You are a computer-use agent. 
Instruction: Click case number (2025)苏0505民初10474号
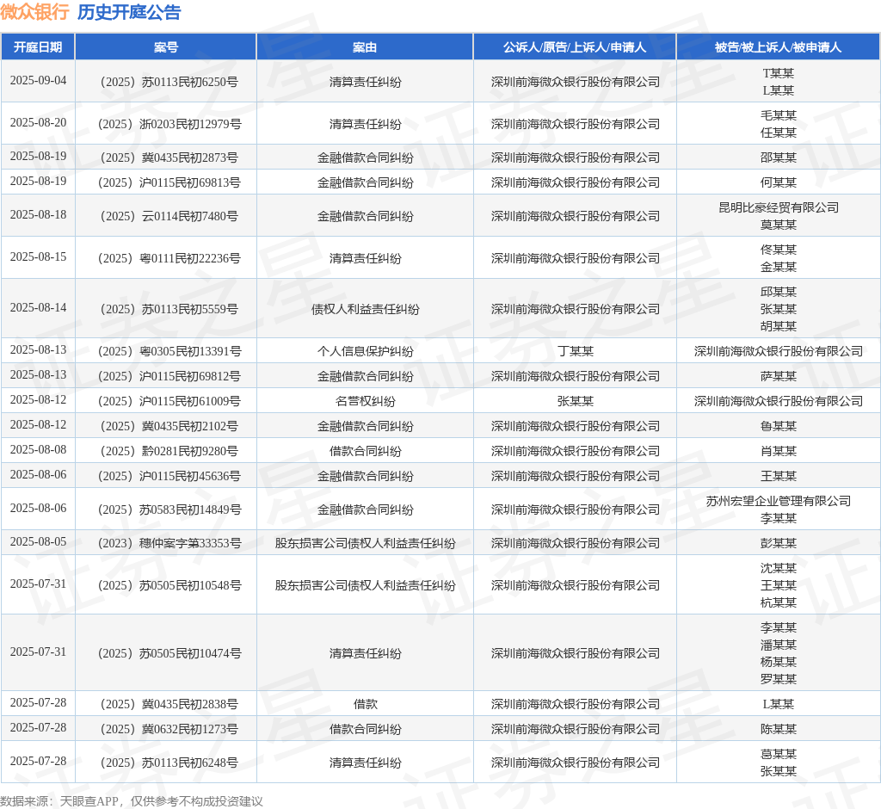click(169, 654)
